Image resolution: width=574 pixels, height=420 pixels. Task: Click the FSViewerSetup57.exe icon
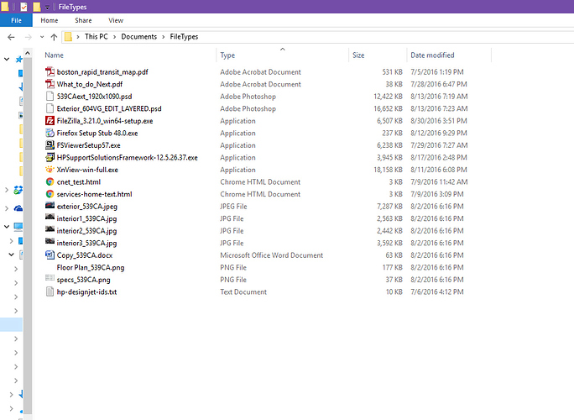(x=50, y=145)
